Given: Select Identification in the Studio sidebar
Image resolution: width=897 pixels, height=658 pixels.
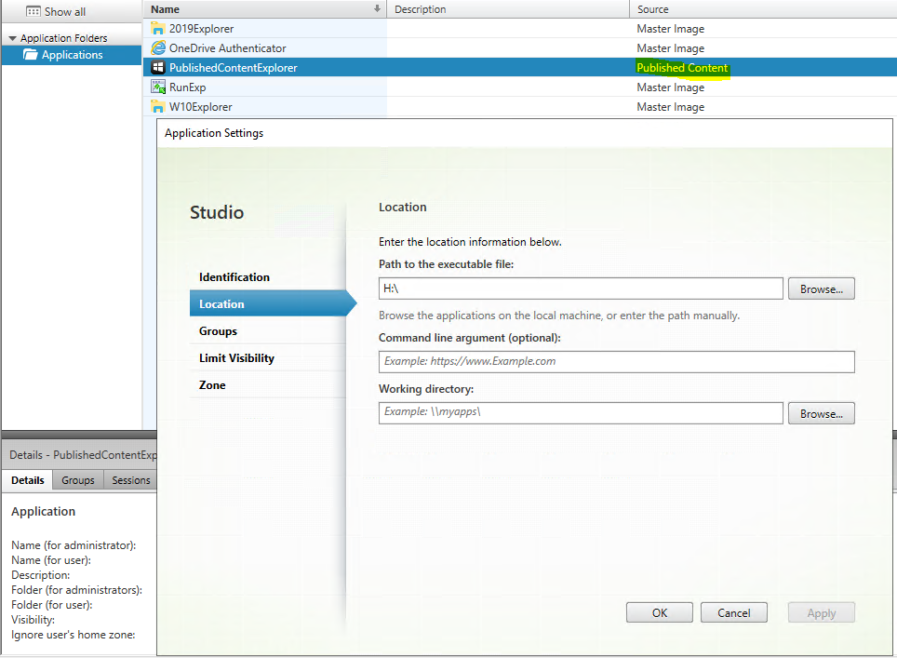Looking at the screenshot, I should 234,277.
